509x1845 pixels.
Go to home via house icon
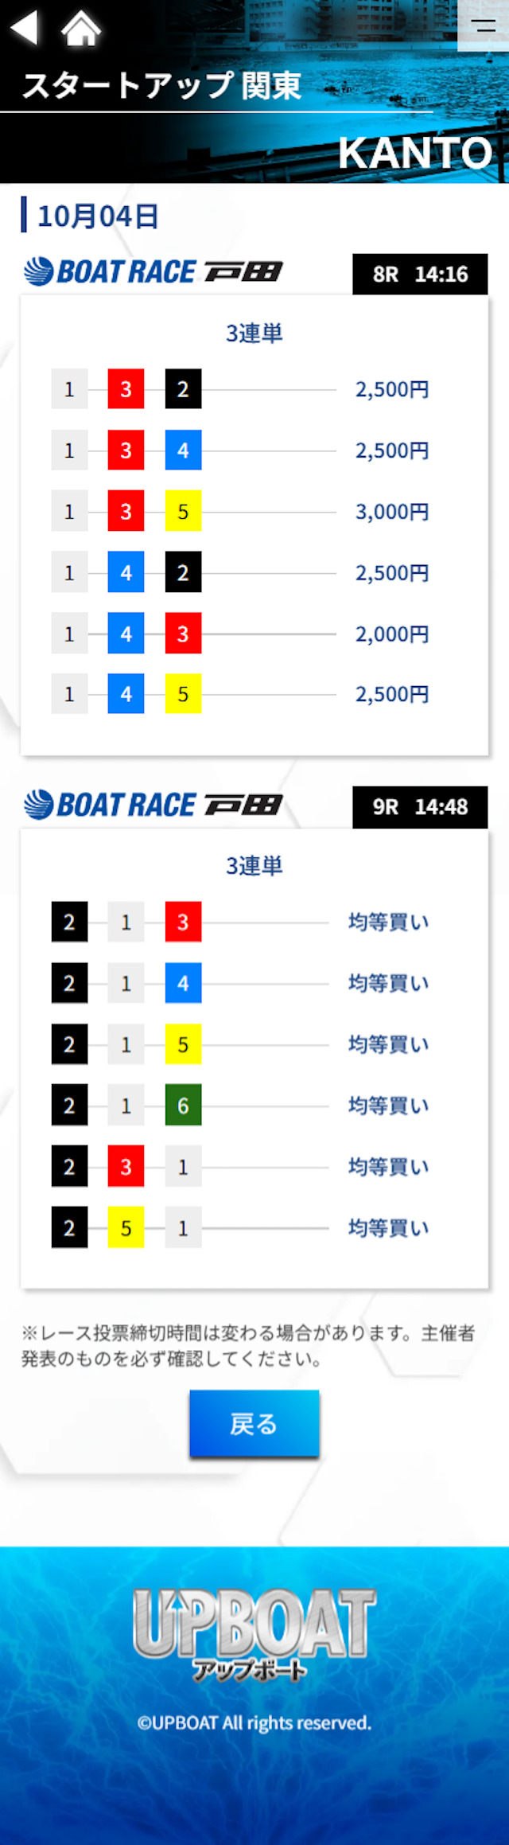click(x=81, y=28)
